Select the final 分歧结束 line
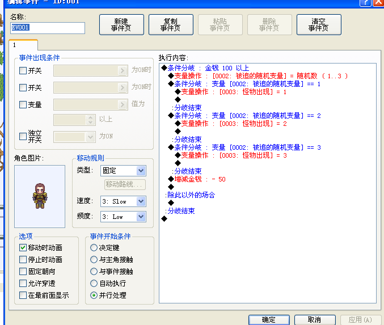384x325 pixels. (180, 211)
